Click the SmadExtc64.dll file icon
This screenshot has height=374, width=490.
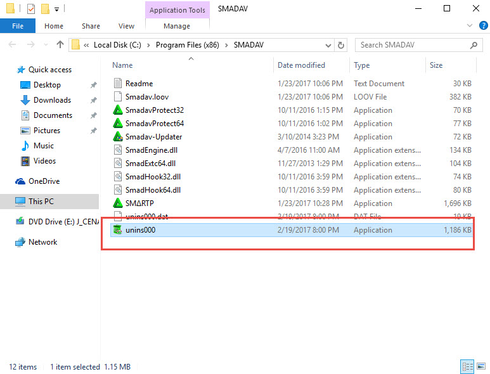tap(118, 163)
